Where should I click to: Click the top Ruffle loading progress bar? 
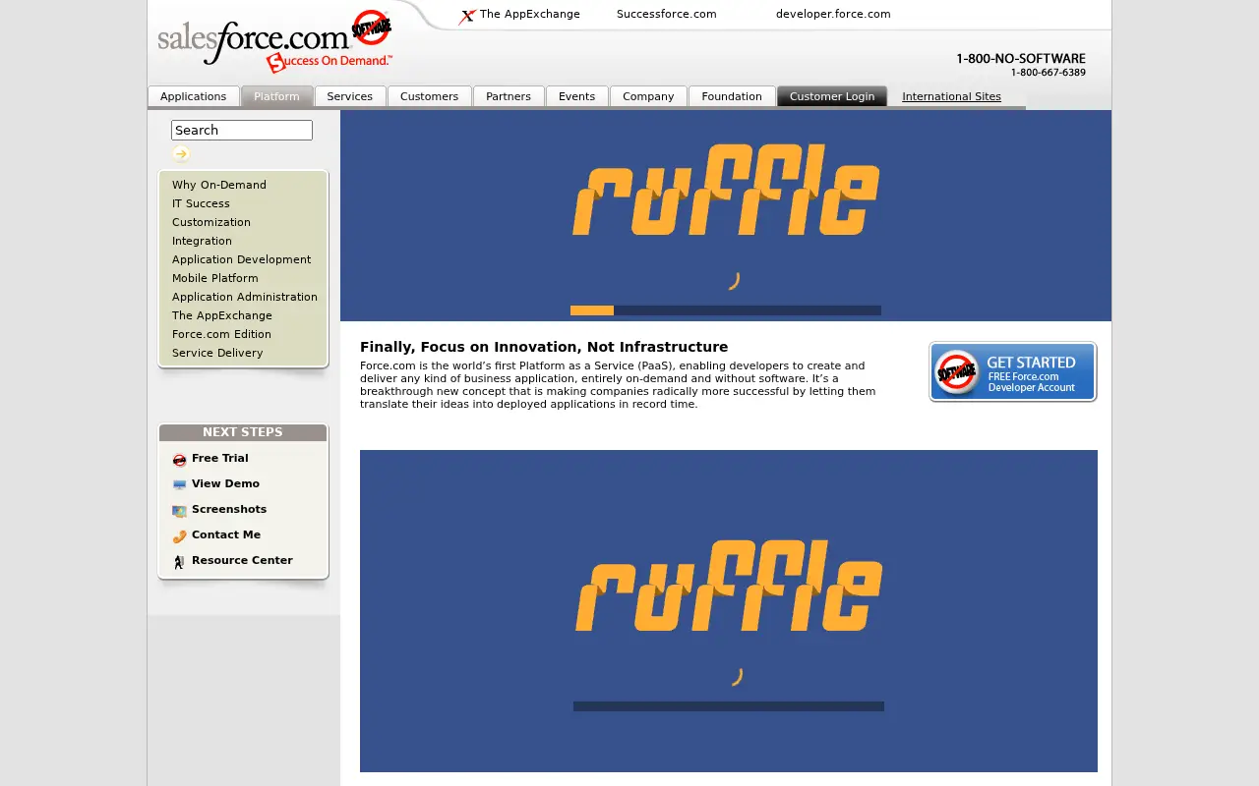coord(726,310)
